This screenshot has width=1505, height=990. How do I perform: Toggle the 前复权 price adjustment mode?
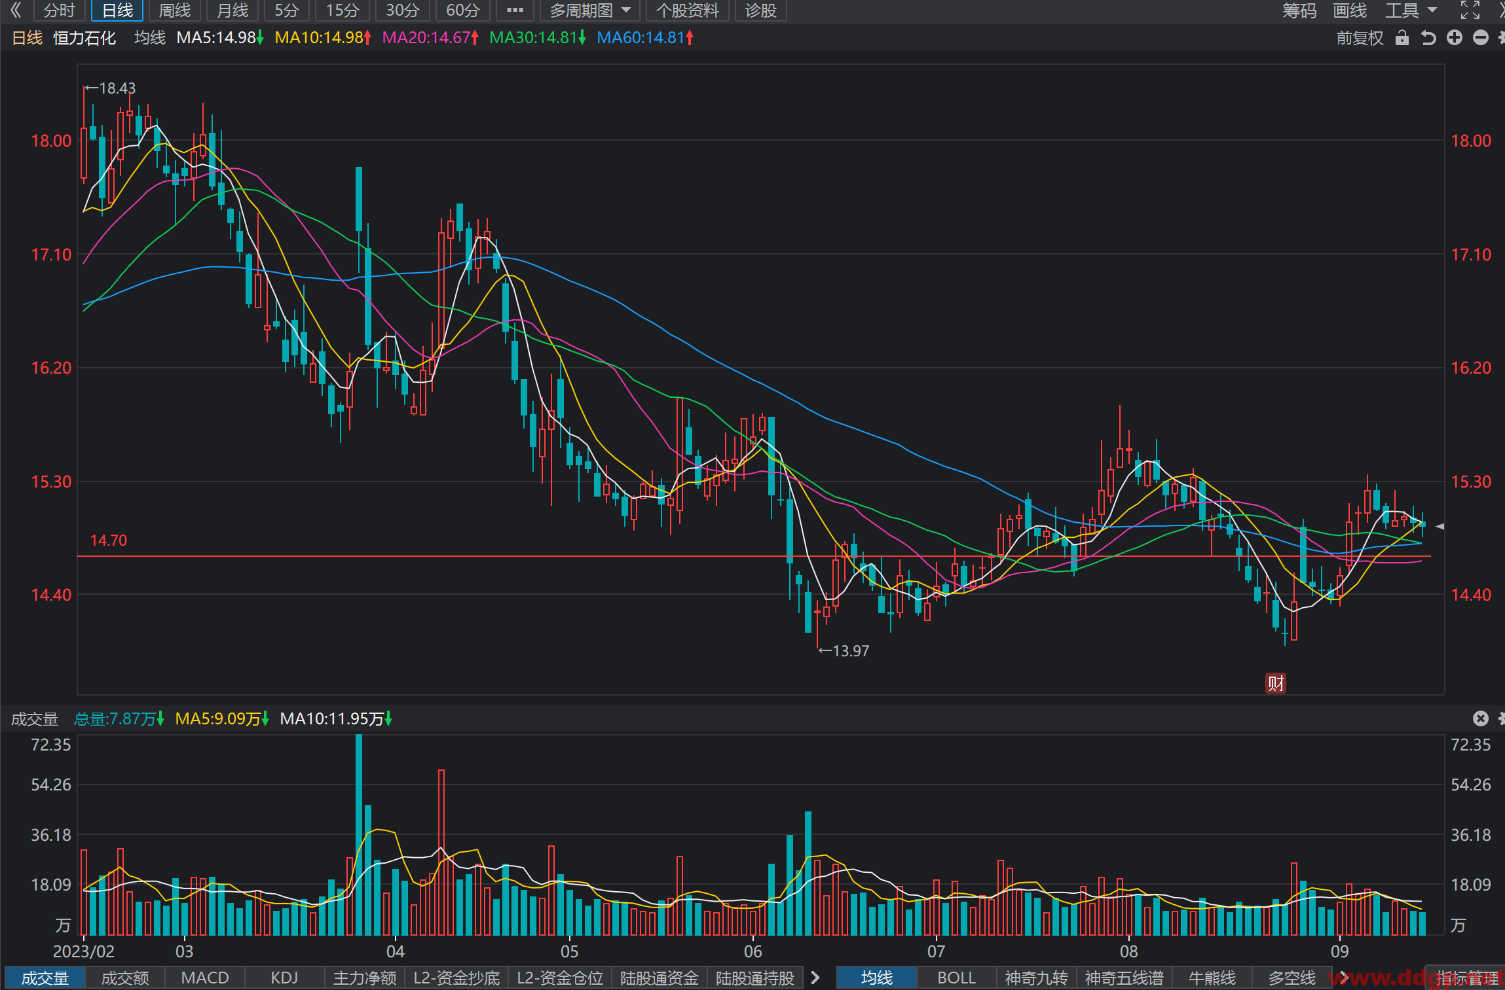coord(1360,38)
